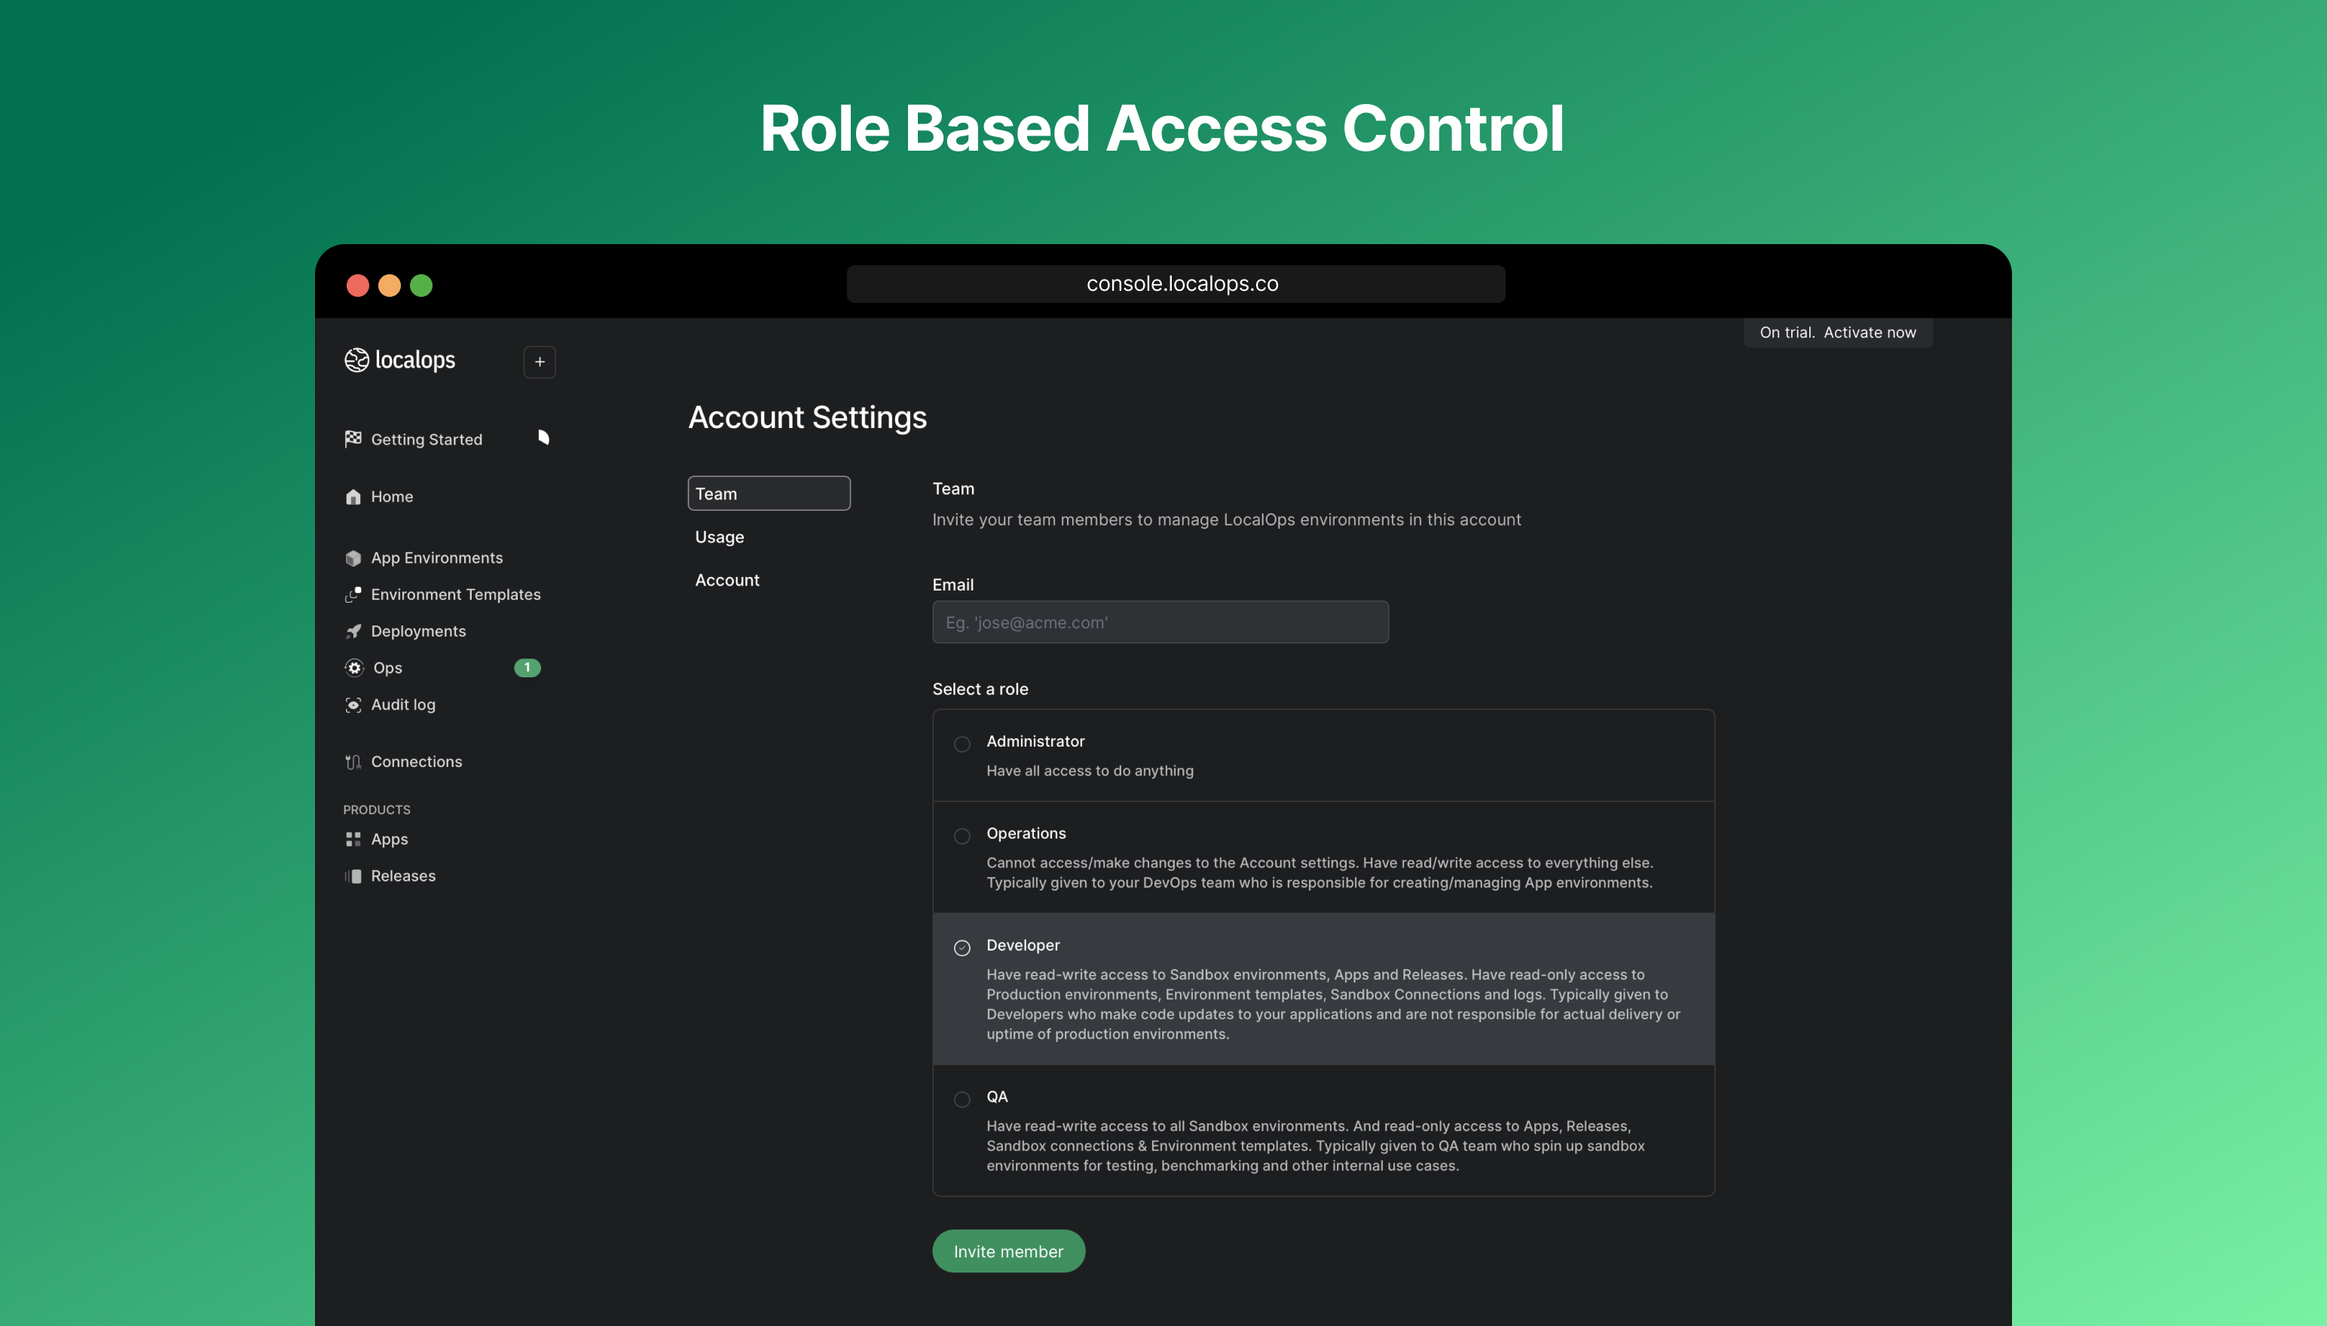Click the green Ops notification badge
2327x1326 pixels.
pyautogui.click(x=527, y=668)
